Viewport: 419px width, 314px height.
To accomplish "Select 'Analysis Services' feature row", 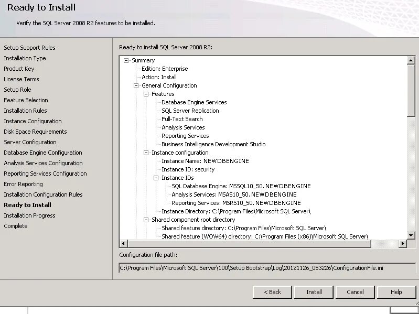I will coord(184,127).
